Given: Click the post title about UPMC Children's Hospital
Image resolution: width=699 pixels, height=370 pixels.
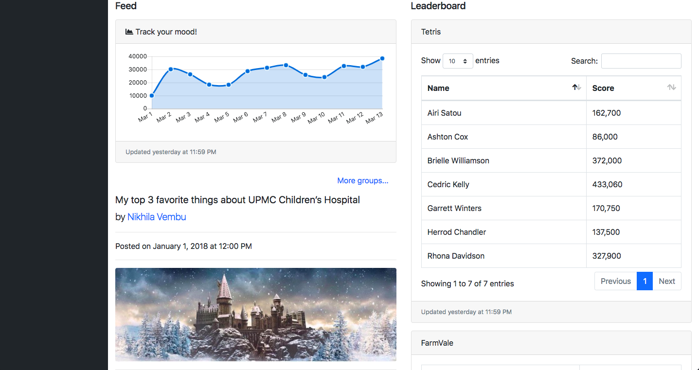Looking at the screenshot, I should click(237, 200).
